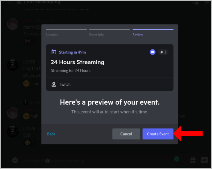The height and width of the screenshot is (169, 212).
Task: Switch to the Location step tab
Action: point(66,33)
